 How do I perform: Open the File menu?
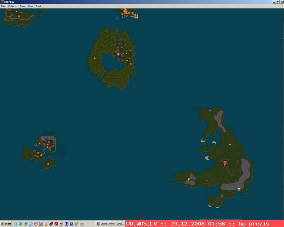tap(3, 6)
